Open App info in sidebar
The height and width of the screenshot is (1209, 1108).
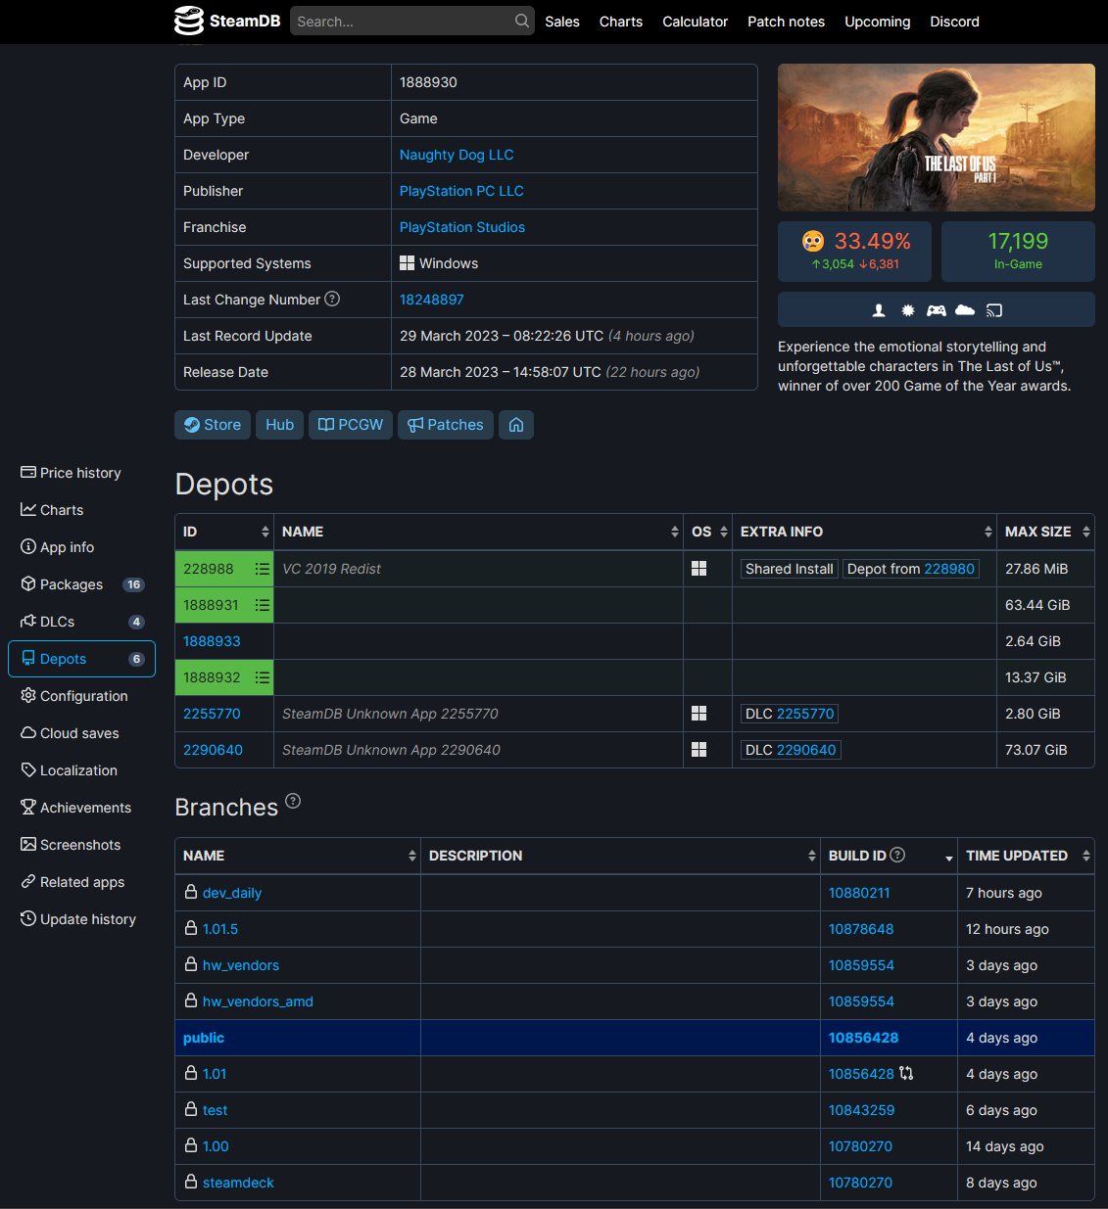tap(81, 547)
